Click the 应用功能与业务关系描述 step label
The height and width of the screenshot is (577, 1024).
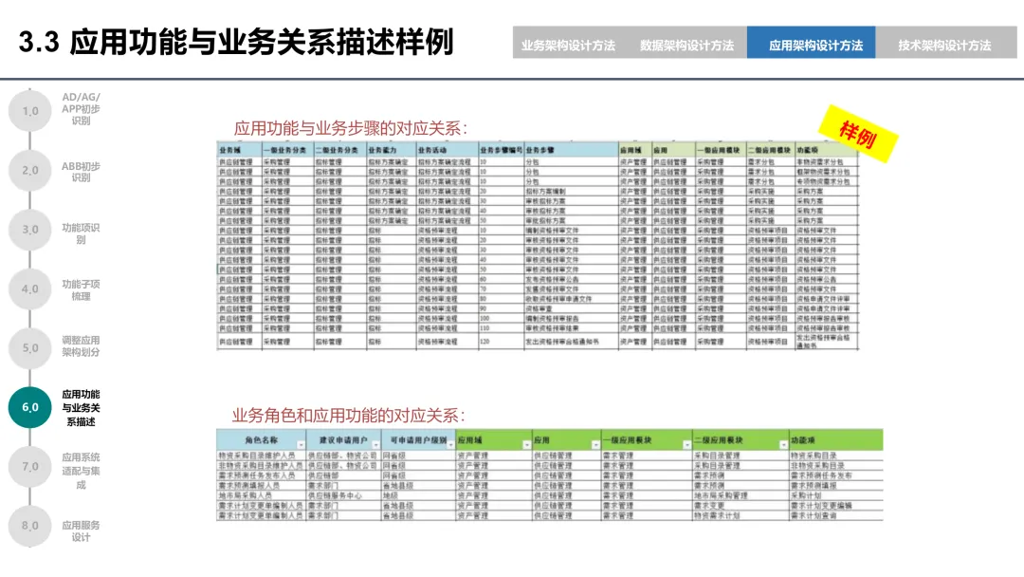(81, 408)
